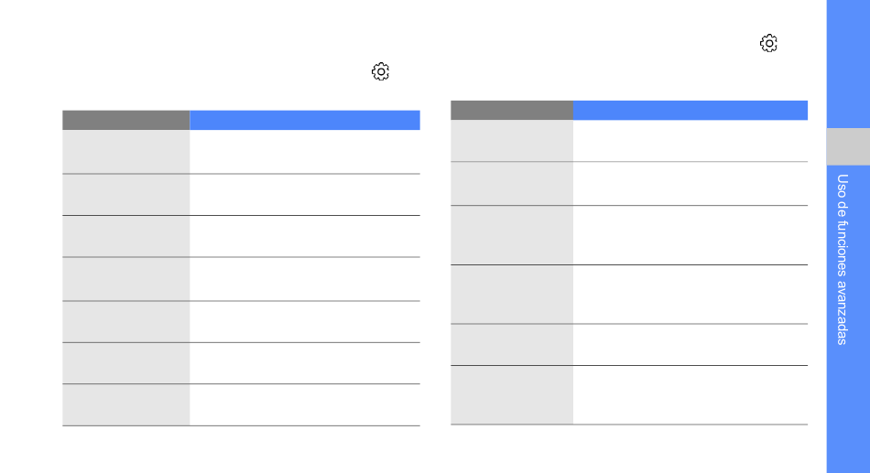
Task: Select the second gray row cell in the left table
Action: point(126,195)
